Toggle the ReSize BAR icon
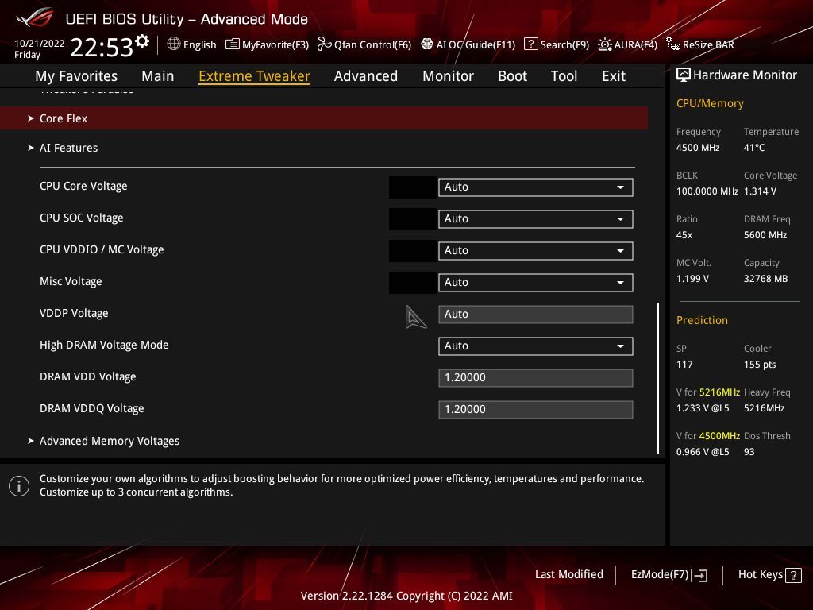 click(x=673, y=44)
